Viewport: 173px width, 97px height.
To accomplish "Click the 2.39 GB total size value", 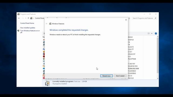I will (84, 81).
